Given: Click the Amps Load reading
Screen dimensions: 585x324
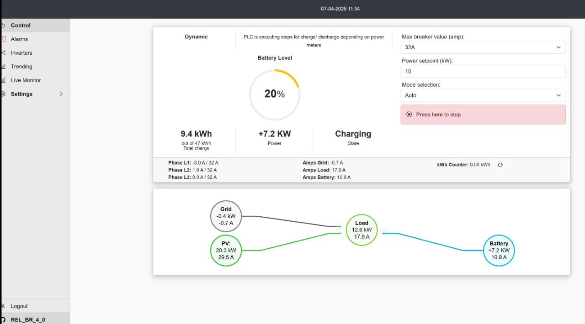Looking at the screenshot, I should pyautogui.click(x=323, y=170).
